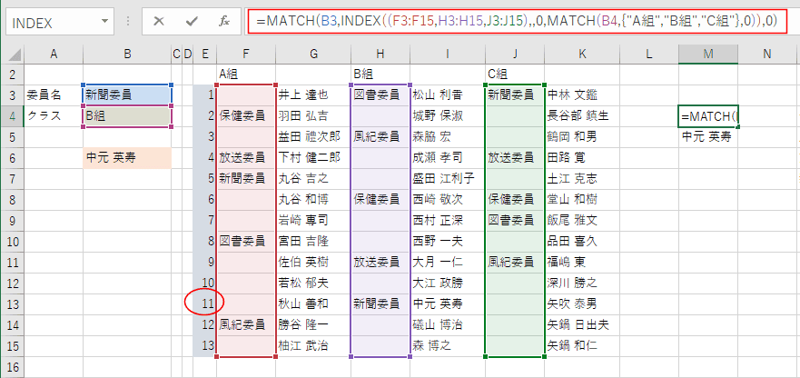Click the C組 heading cell
The width and height of the screenshot is (800, 378).
[514, 74]
